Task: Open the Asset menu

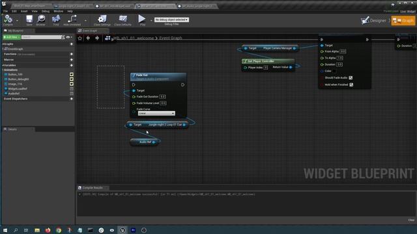Action: 24,11
